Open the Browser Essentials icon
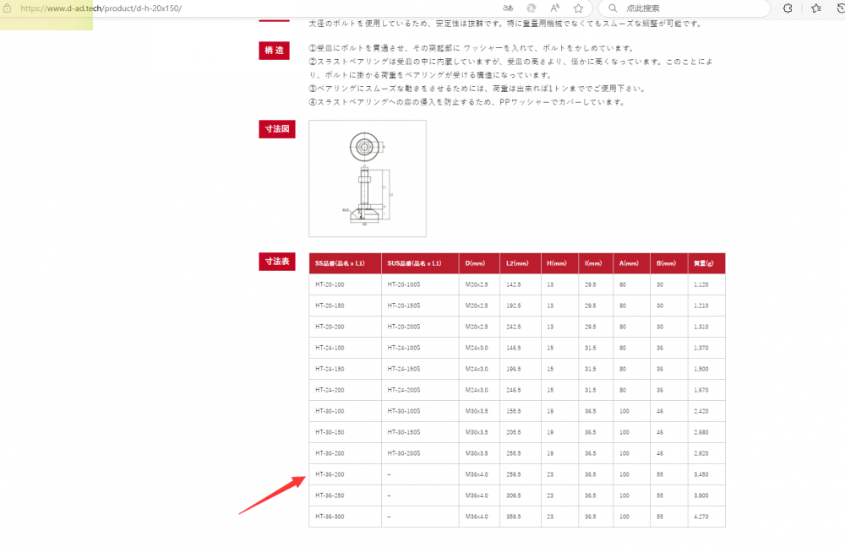The image size is (845, 552). point(787,8)
